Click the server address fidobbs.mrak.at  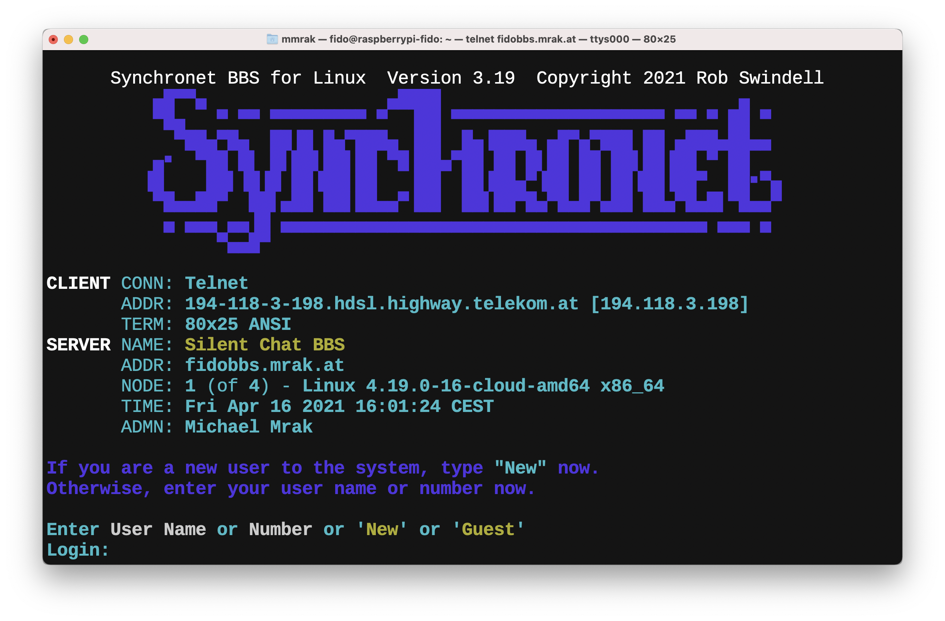click(x=264, y=365)
